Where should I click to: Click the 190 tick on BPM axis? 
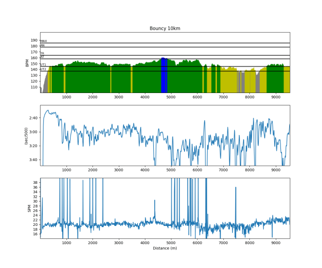(34, 41)
